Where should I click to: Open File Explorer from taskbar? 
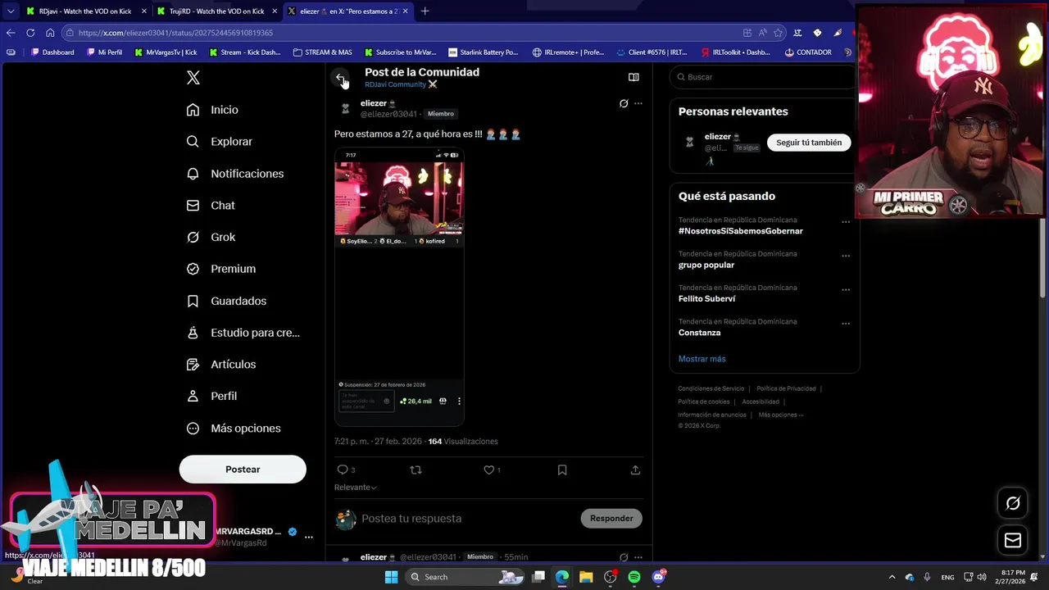586,577
